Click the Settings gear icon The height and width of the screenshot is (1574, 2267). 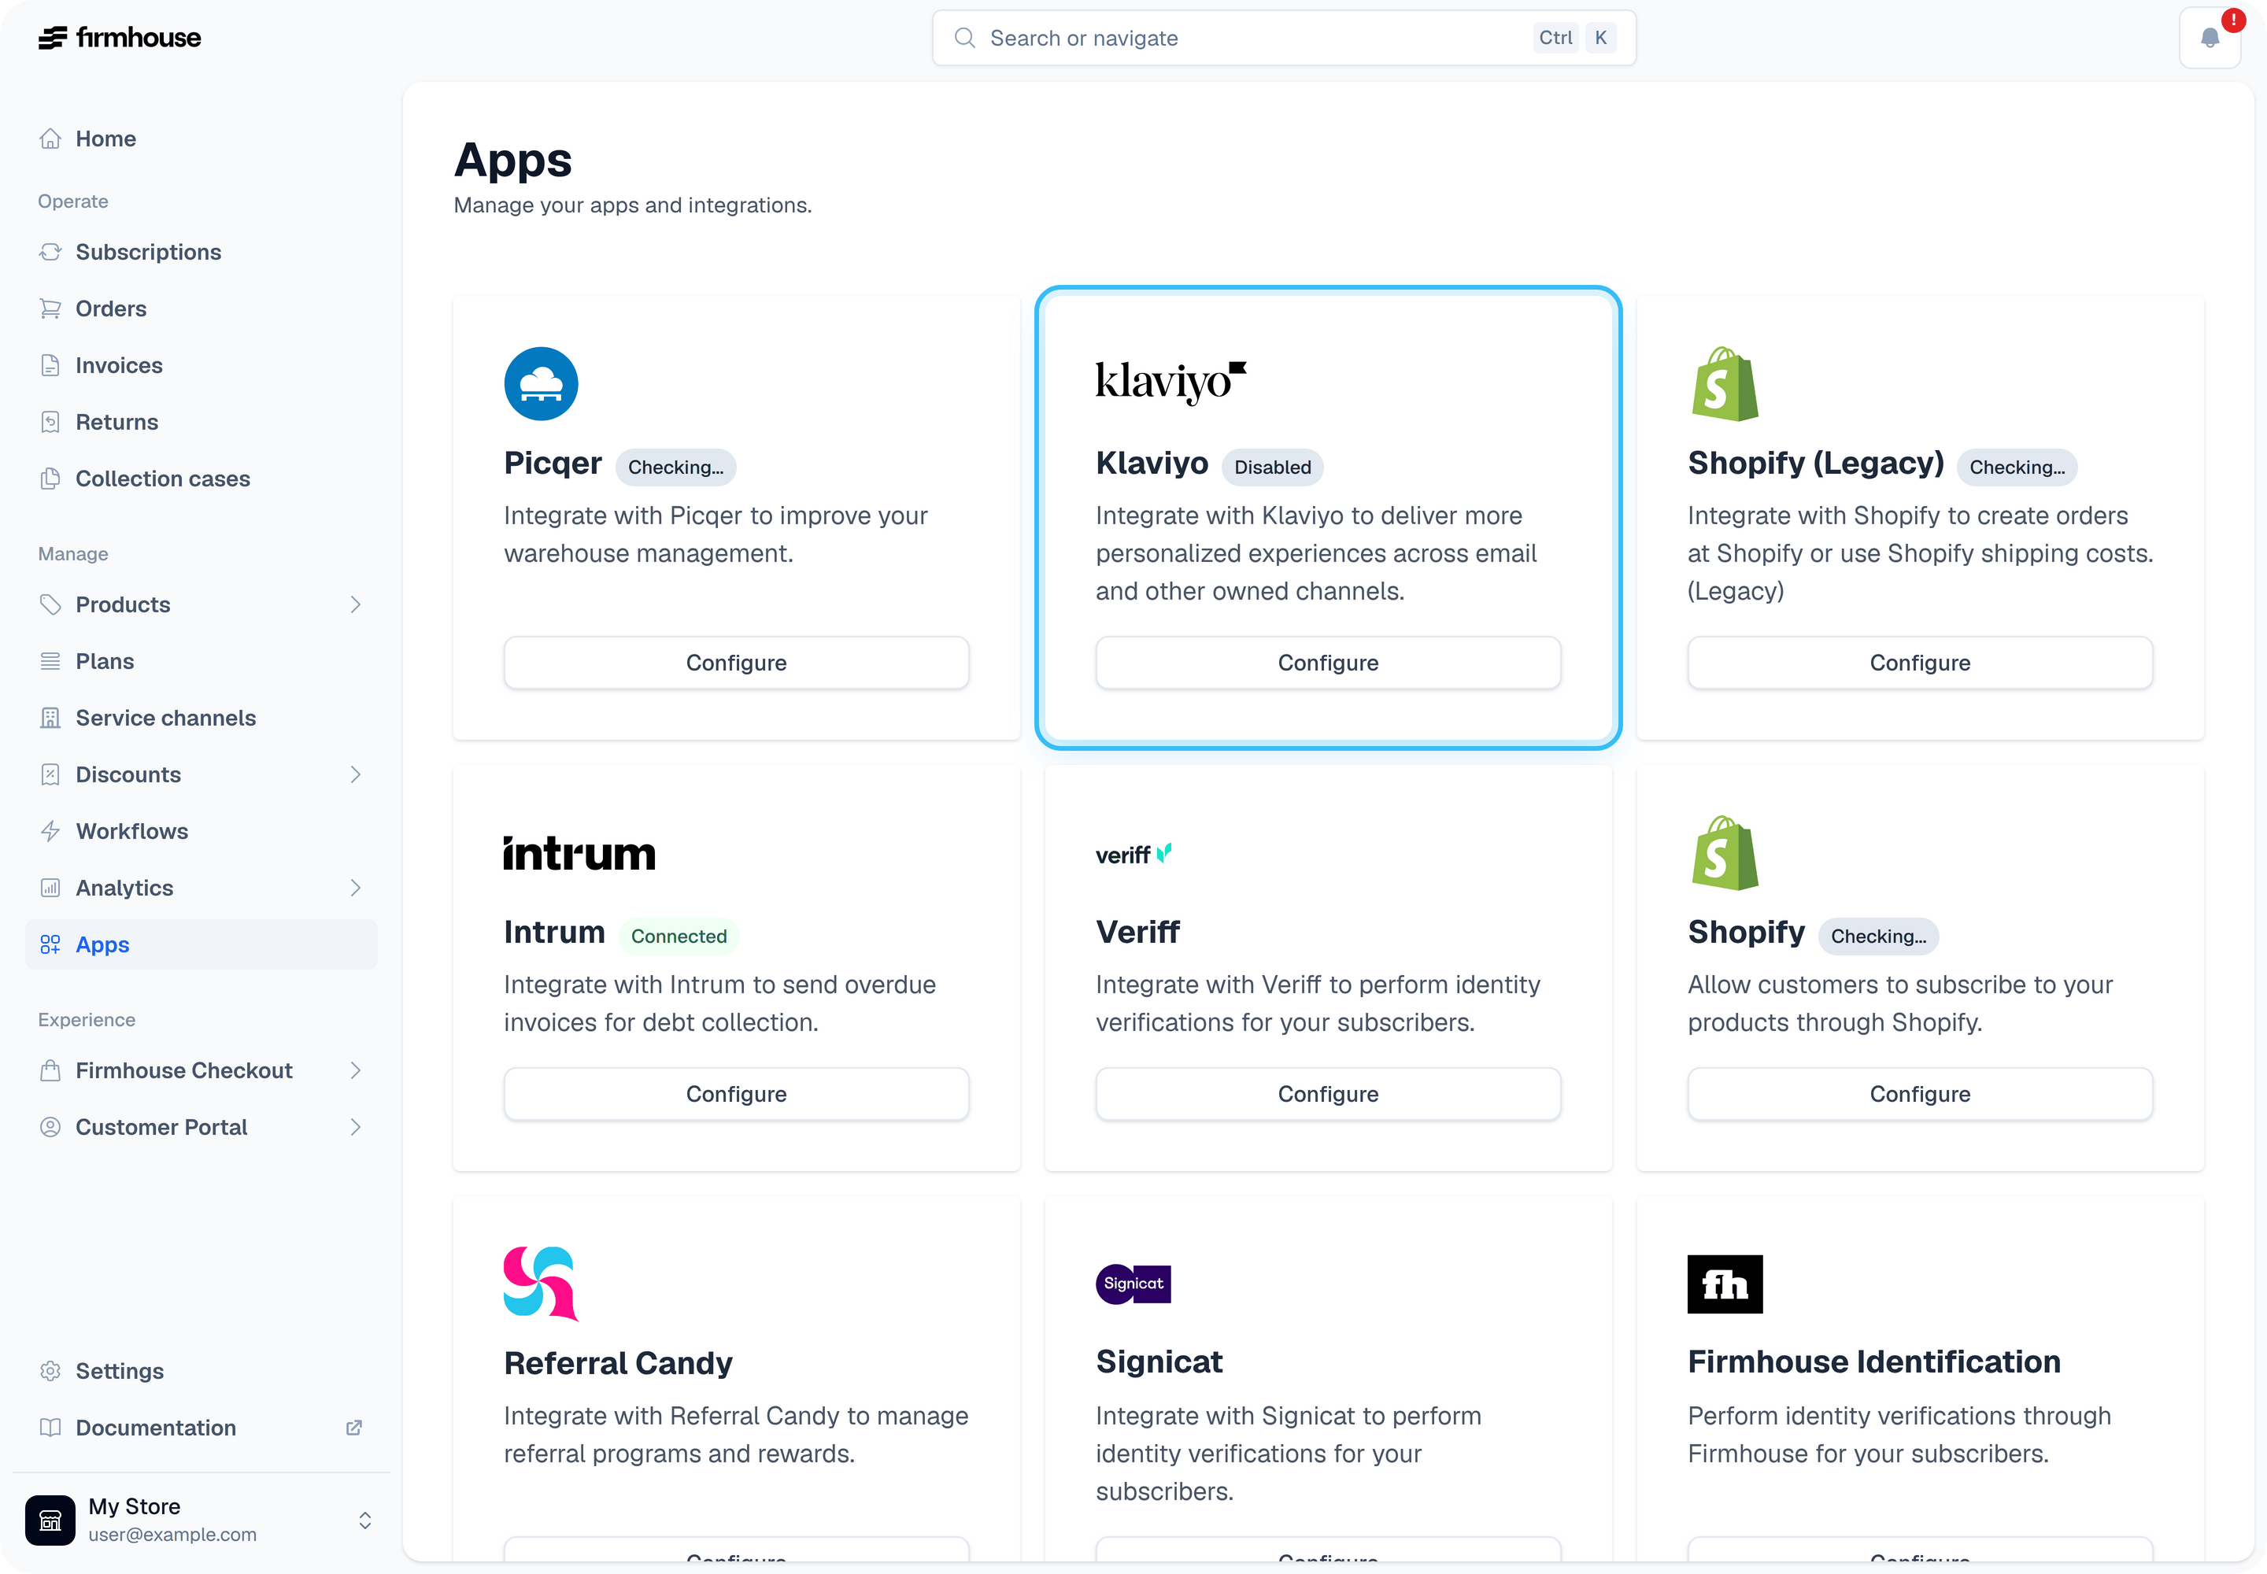coord(50,1372)
